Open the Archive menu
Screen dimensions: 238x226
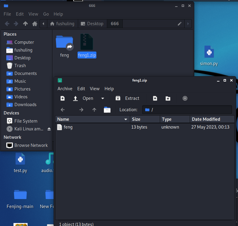click(x=65, y=89)
